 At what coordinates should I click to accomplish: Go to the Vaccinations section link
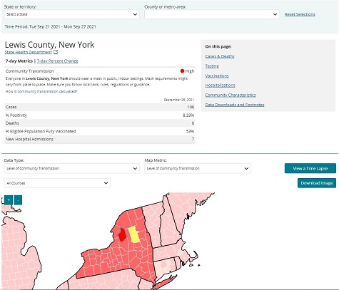coord(217,76)
